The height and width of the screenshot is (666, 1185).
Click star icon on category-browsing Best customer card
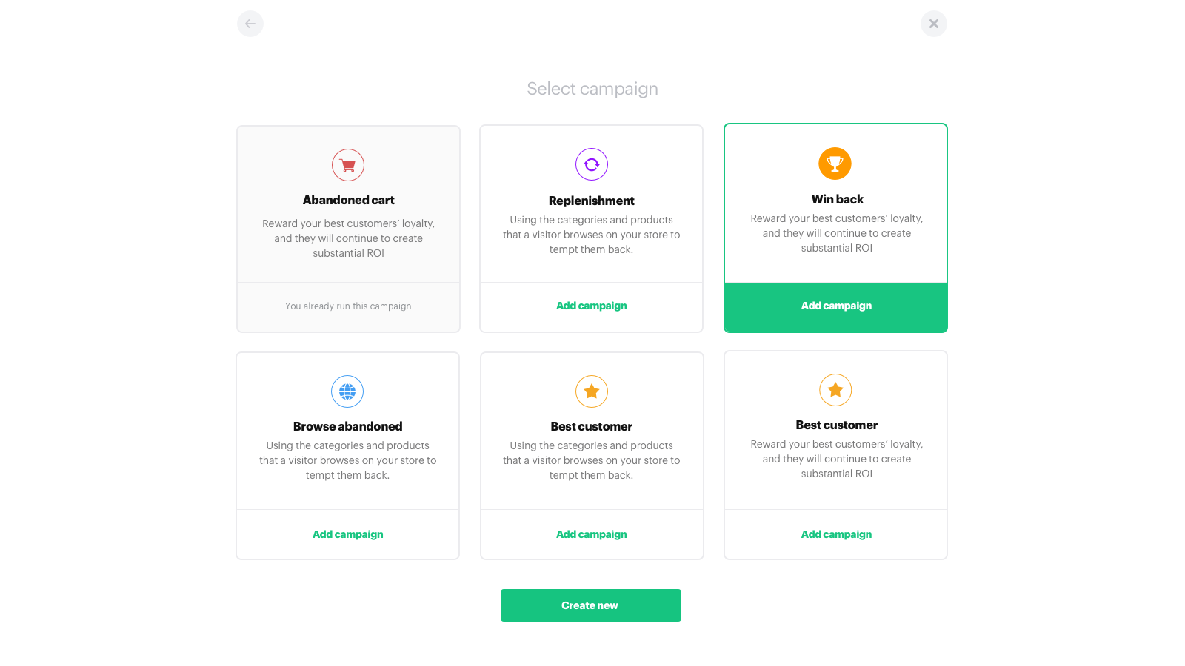(x=592, y=391)
